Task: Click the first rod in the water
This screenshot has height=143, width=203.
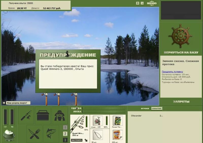Action: [46, 99]
